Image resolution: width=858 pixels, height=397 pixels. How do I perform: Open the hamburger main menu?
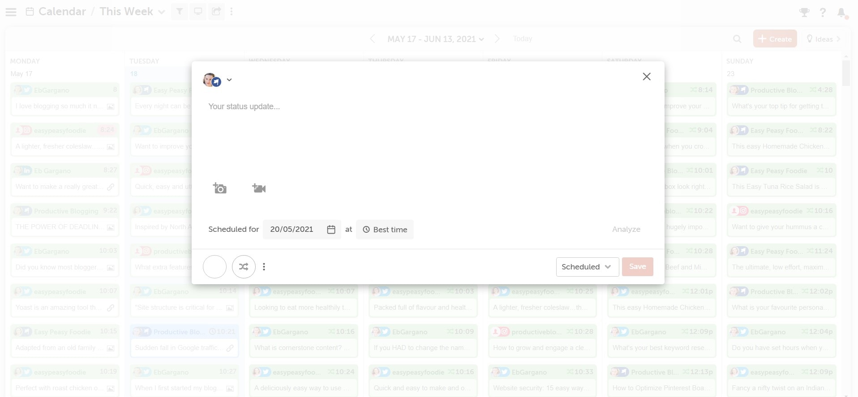pyautogui.click(x=11, y=12)
